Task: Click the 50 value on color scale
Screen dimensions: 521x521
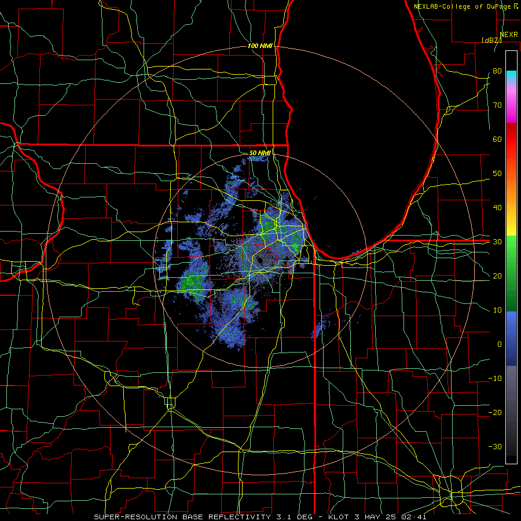Action: point(497,174)
